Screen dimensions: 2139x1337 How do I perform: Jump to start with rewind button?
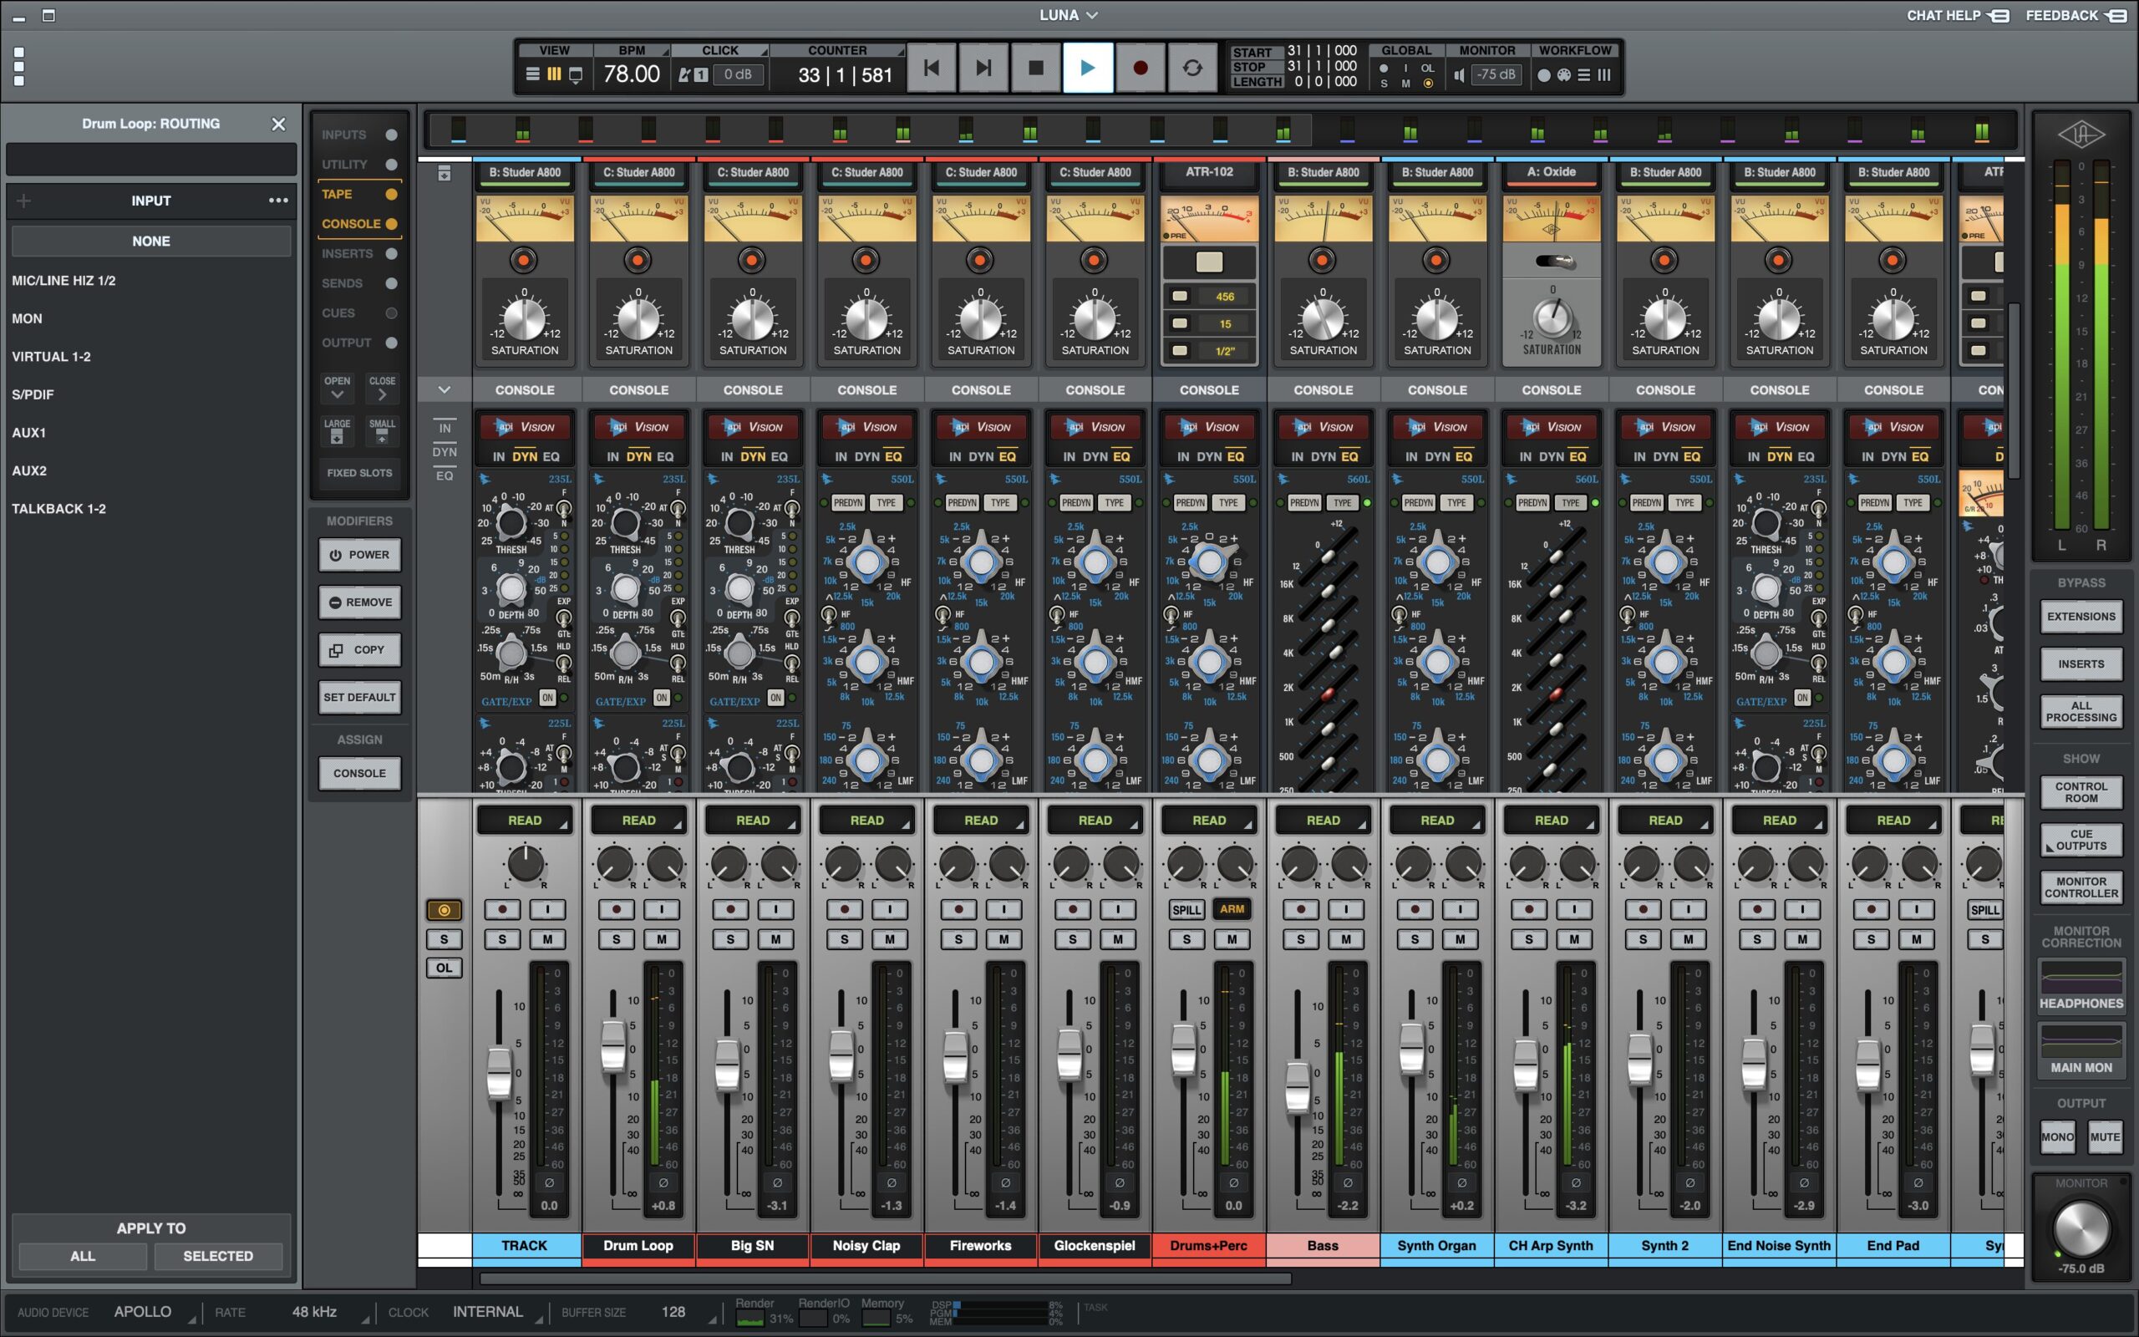[x=931, y=67]
